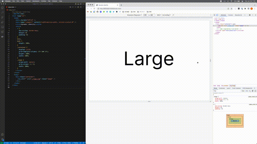Open the 100% zoom dropdown
Viewport: 257px width, 144px height.
coord(159,15)
